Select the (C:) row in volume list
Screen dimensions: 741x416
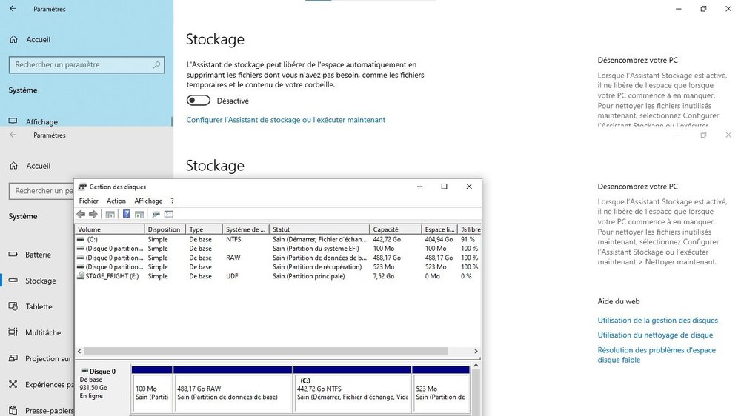(x=111, y=240)
